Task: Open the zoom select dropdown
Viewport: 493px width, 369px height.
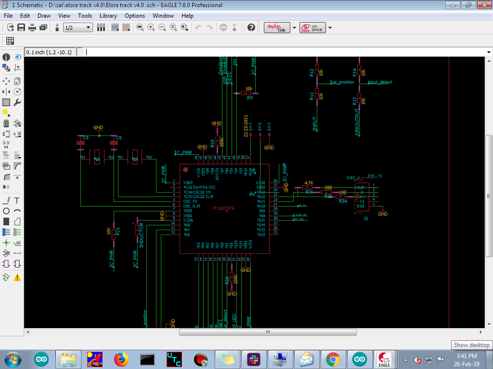Action: (x=185, y=28)
